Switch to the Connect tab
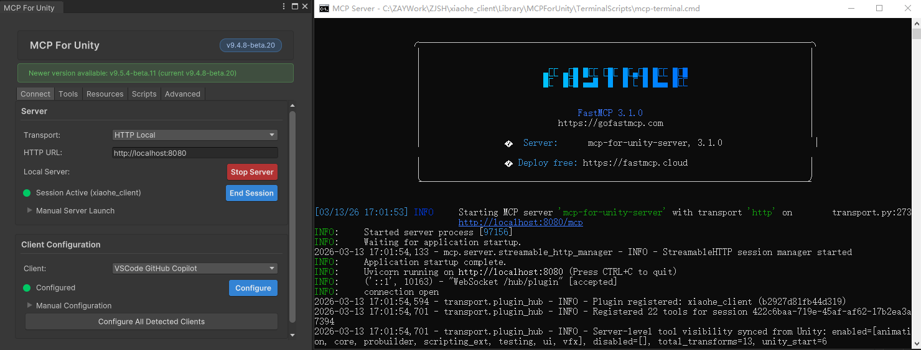Viewport: 921px width, 350px height. [35, 94]
